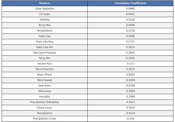Click the Cloud Cover feature cell
Image resolution: width=175 pixels, height=122 pixels.
click(45, 108)
